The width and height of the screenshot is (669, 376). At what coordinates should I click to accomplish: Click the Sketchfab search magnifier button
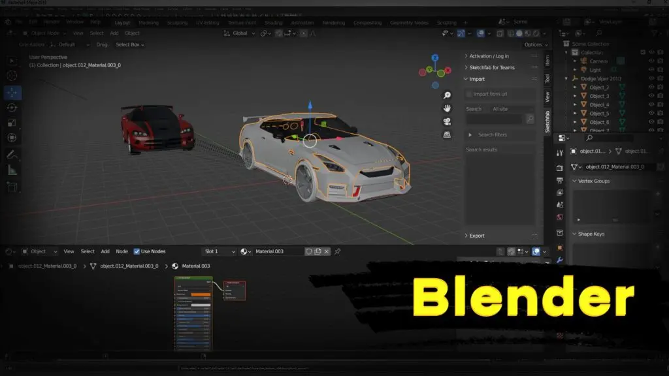pos(530,119)
